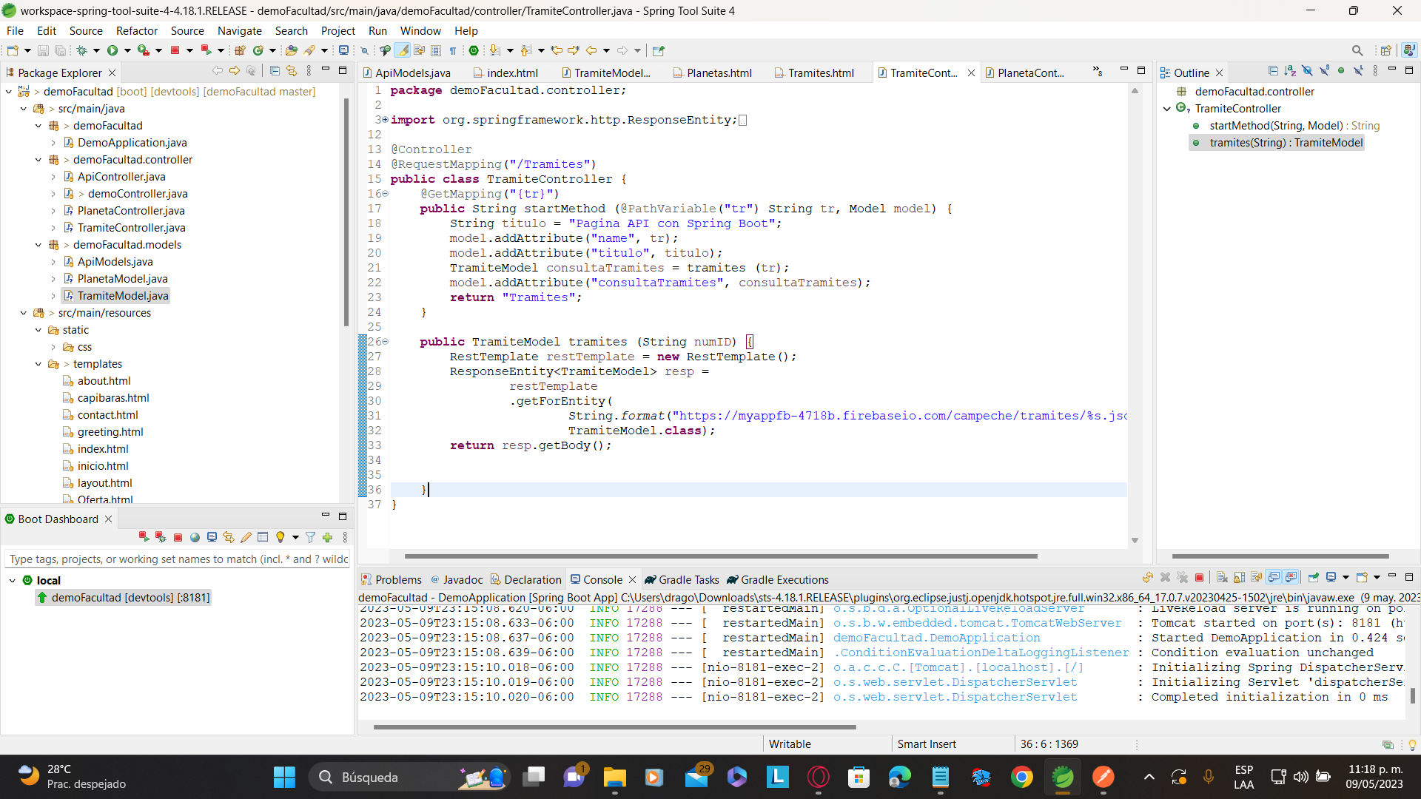Collapse the templates folder

[38, 364]
